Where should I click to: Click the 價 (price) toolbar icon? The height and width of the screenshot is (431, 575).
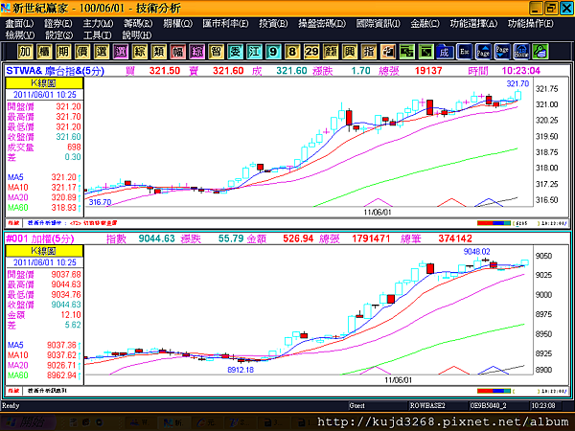(82, 52)
